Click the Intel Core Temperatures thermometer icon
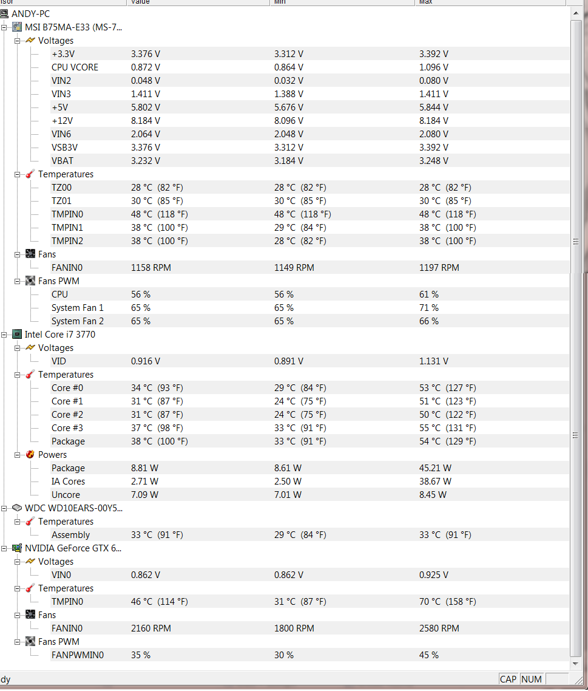588x691 pixels. pyautogui.click(x=30, y=374)
